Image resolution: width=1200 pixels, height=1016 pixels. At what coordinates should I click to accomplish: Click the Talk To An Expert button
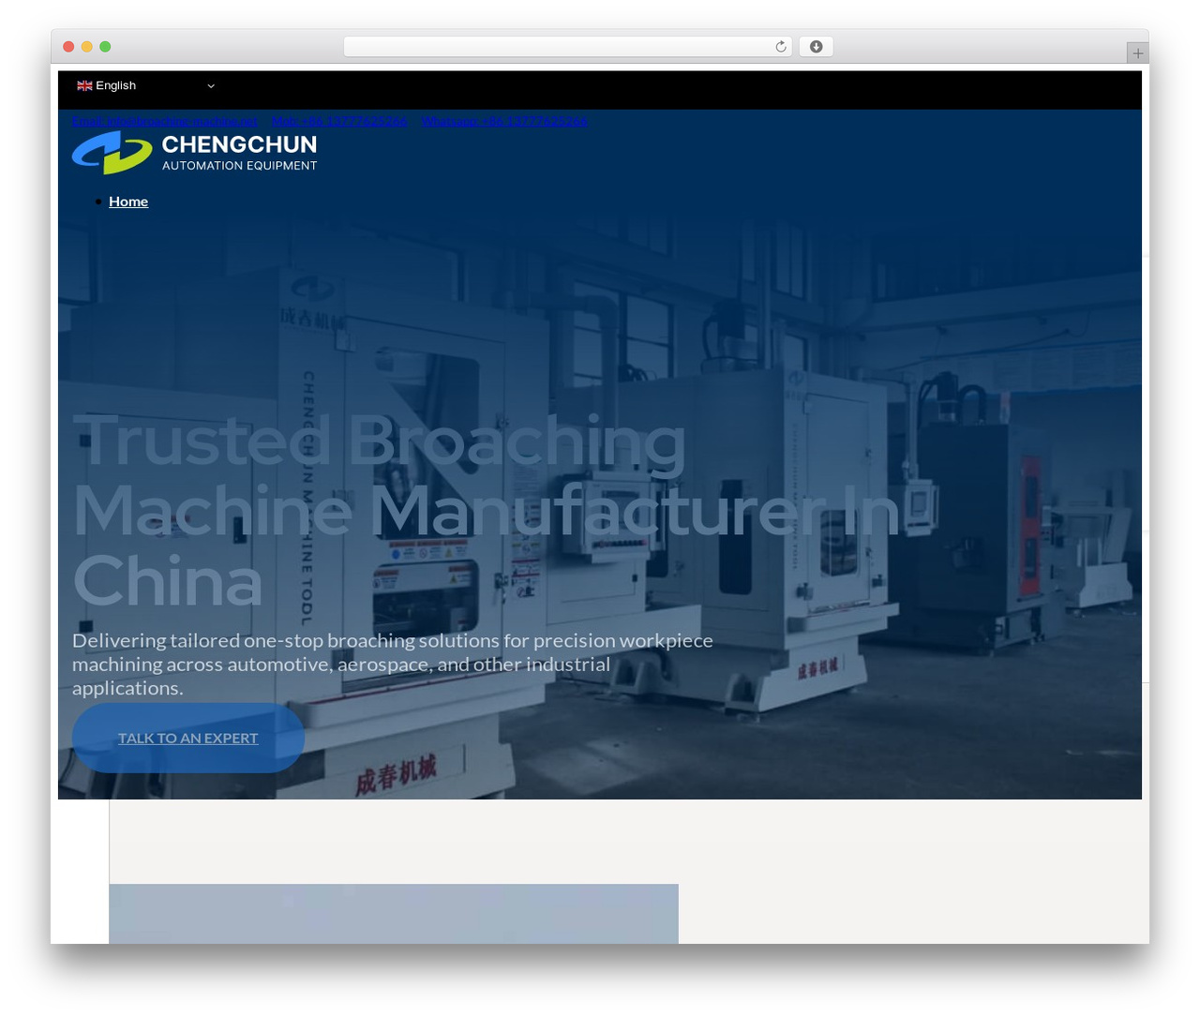click(x=188, y=738)
